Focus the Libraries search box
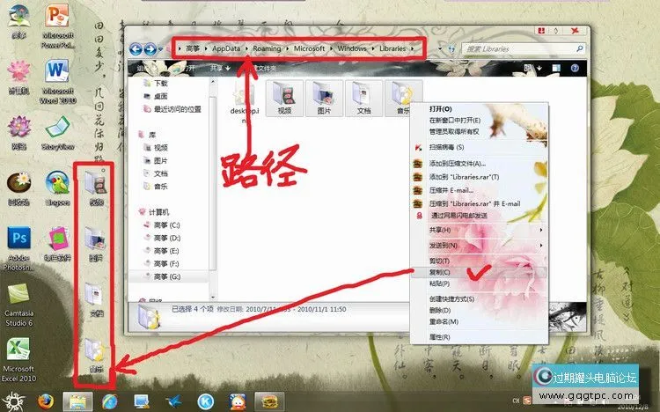660x412 pixels. click(x=519, y=49)
